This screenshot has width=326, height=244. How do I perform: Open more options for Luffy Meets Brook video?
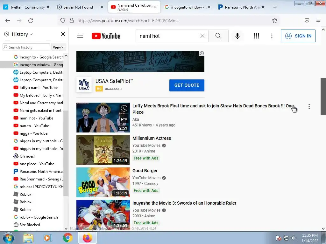309,106
